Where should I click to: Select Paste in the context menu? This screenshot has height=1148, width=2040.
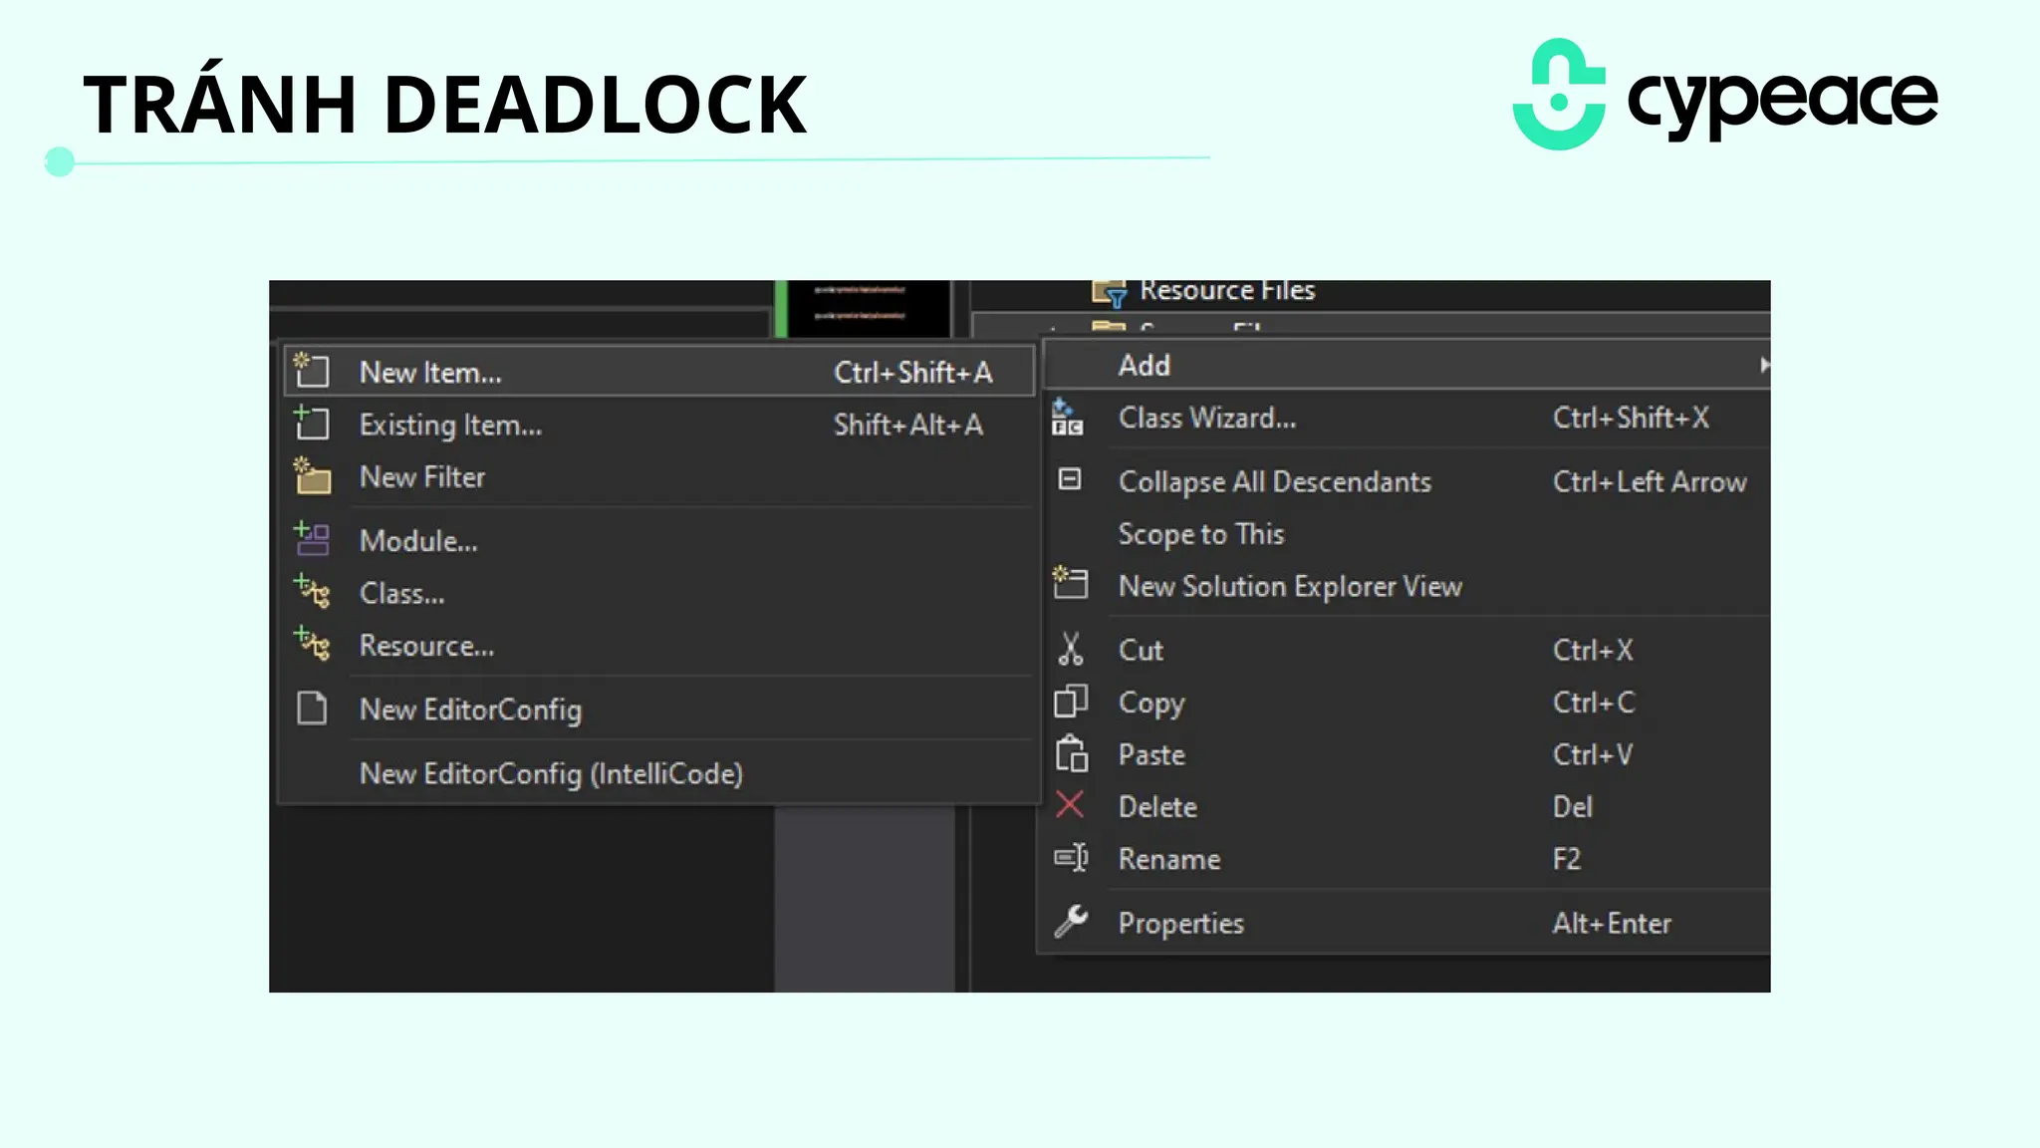coord(1406,755)
